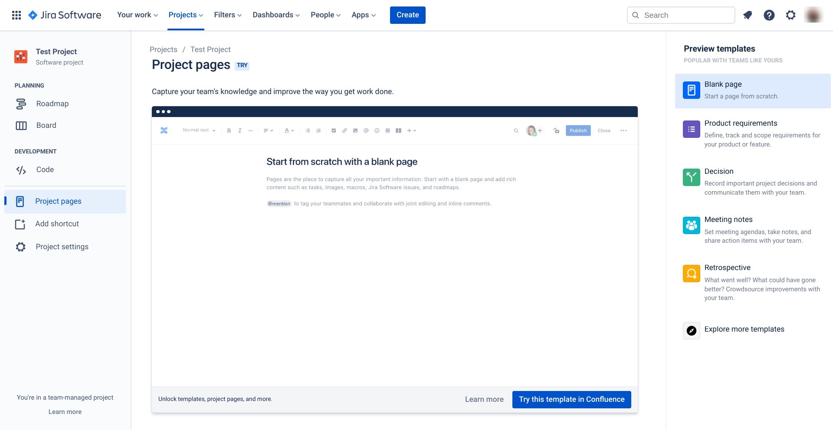Click the Product requirements template icon
Screen dimensions: 833x430
click(x=692, y=129)
